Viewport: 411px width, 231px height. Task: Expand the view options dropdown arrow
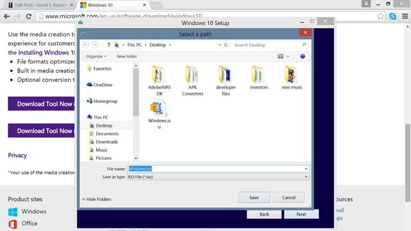click(x=288, y=56)
